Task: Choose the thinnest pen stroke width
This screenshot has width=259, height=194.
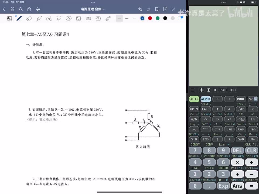Action: click(134, 18)
